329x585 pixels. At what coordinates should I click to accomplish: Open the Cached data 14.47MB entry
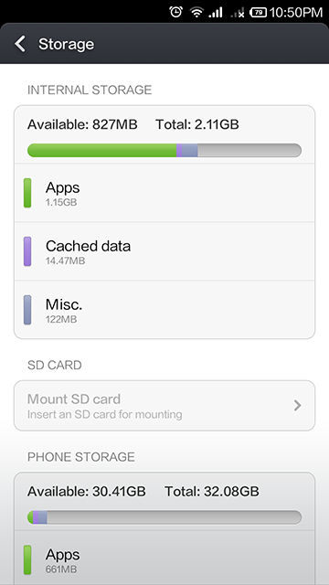click(x=164, y=251)
